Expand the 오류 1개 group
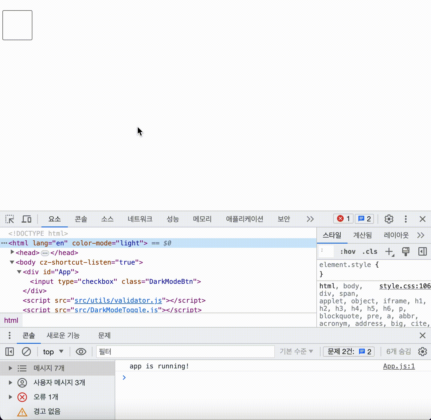 (11, 397)
